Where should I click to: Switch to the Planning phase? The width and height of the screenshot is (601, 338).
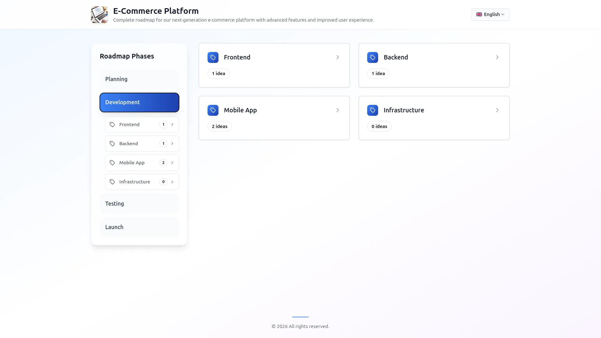pos(139,79)
